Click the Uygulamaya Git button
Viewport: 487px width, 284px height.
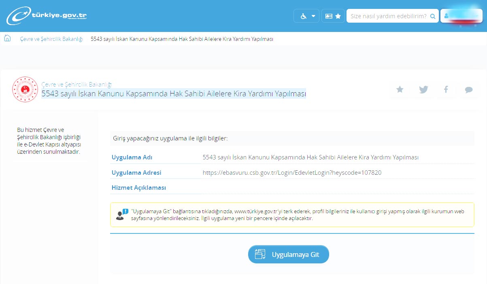pyautogui.click(x=289, y=254)
